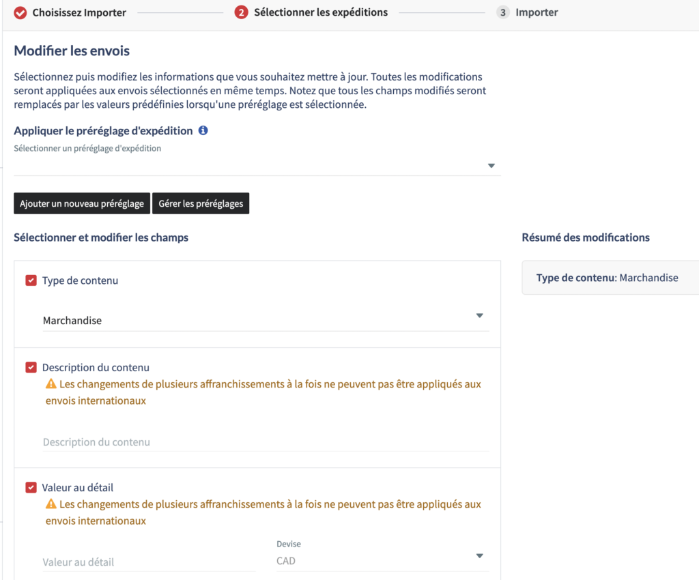
Task: Click Sélectionner et modifier les champs heading
Action: (101, 237)
